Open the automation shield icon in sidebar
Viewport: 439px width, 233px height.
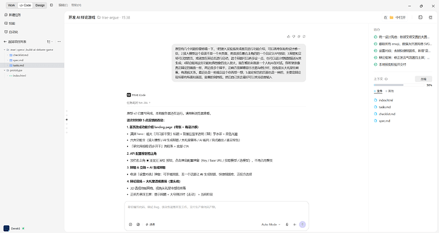click(x=6, y=32)
